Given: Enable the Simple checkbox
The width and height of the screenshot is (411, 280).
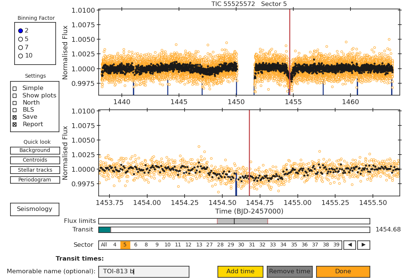Looking at the screenshot, I should 15,88.
